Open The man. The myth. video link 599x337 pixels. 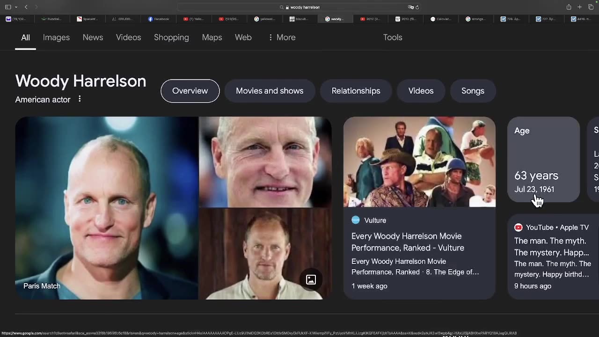552,247
